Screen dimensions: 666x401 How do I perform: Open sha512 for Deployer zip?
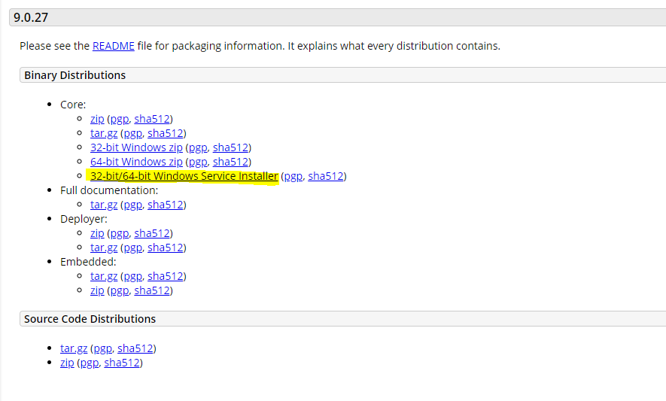click(x=152, y=233)
